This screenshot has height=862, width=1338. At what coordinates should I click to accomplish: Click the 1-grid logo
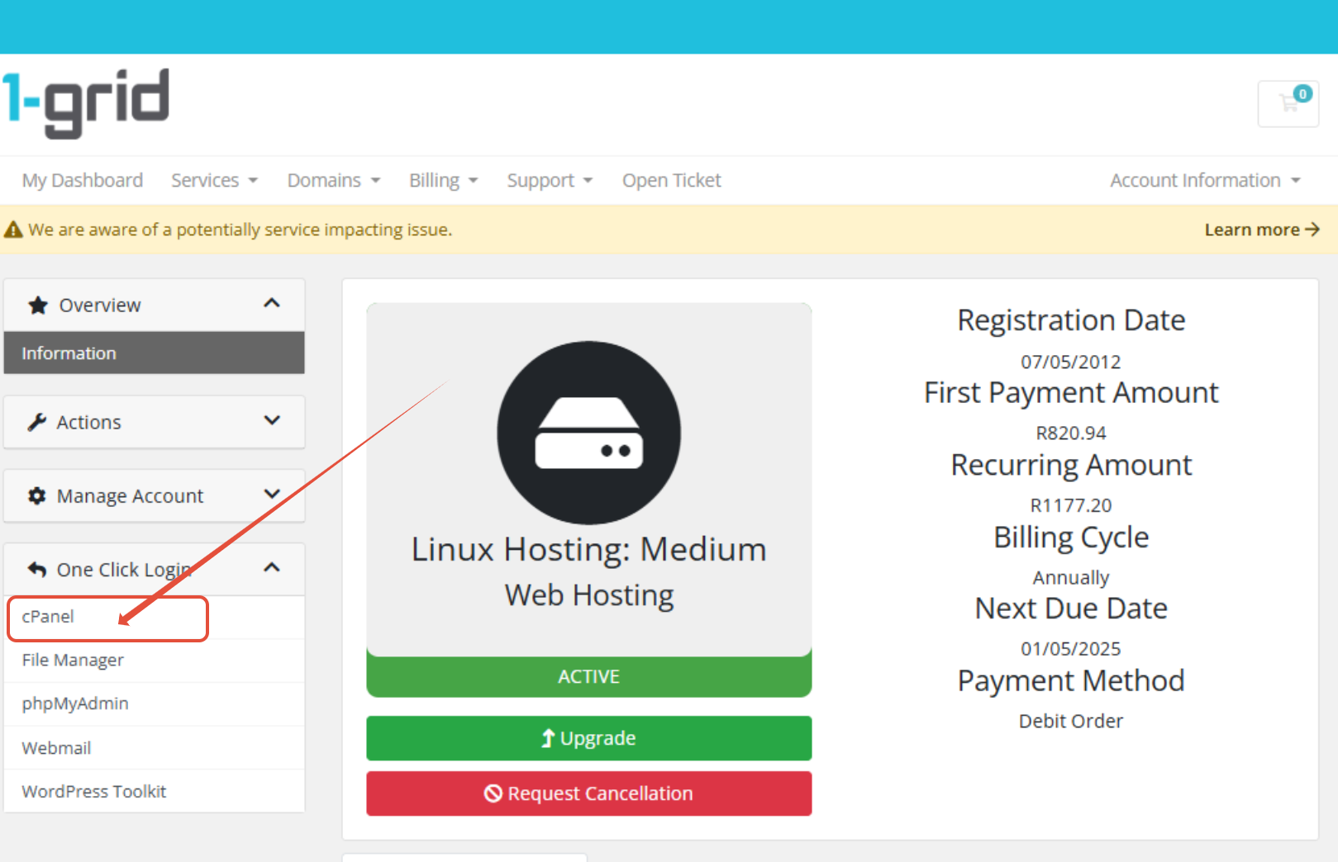tap(85, 103)
